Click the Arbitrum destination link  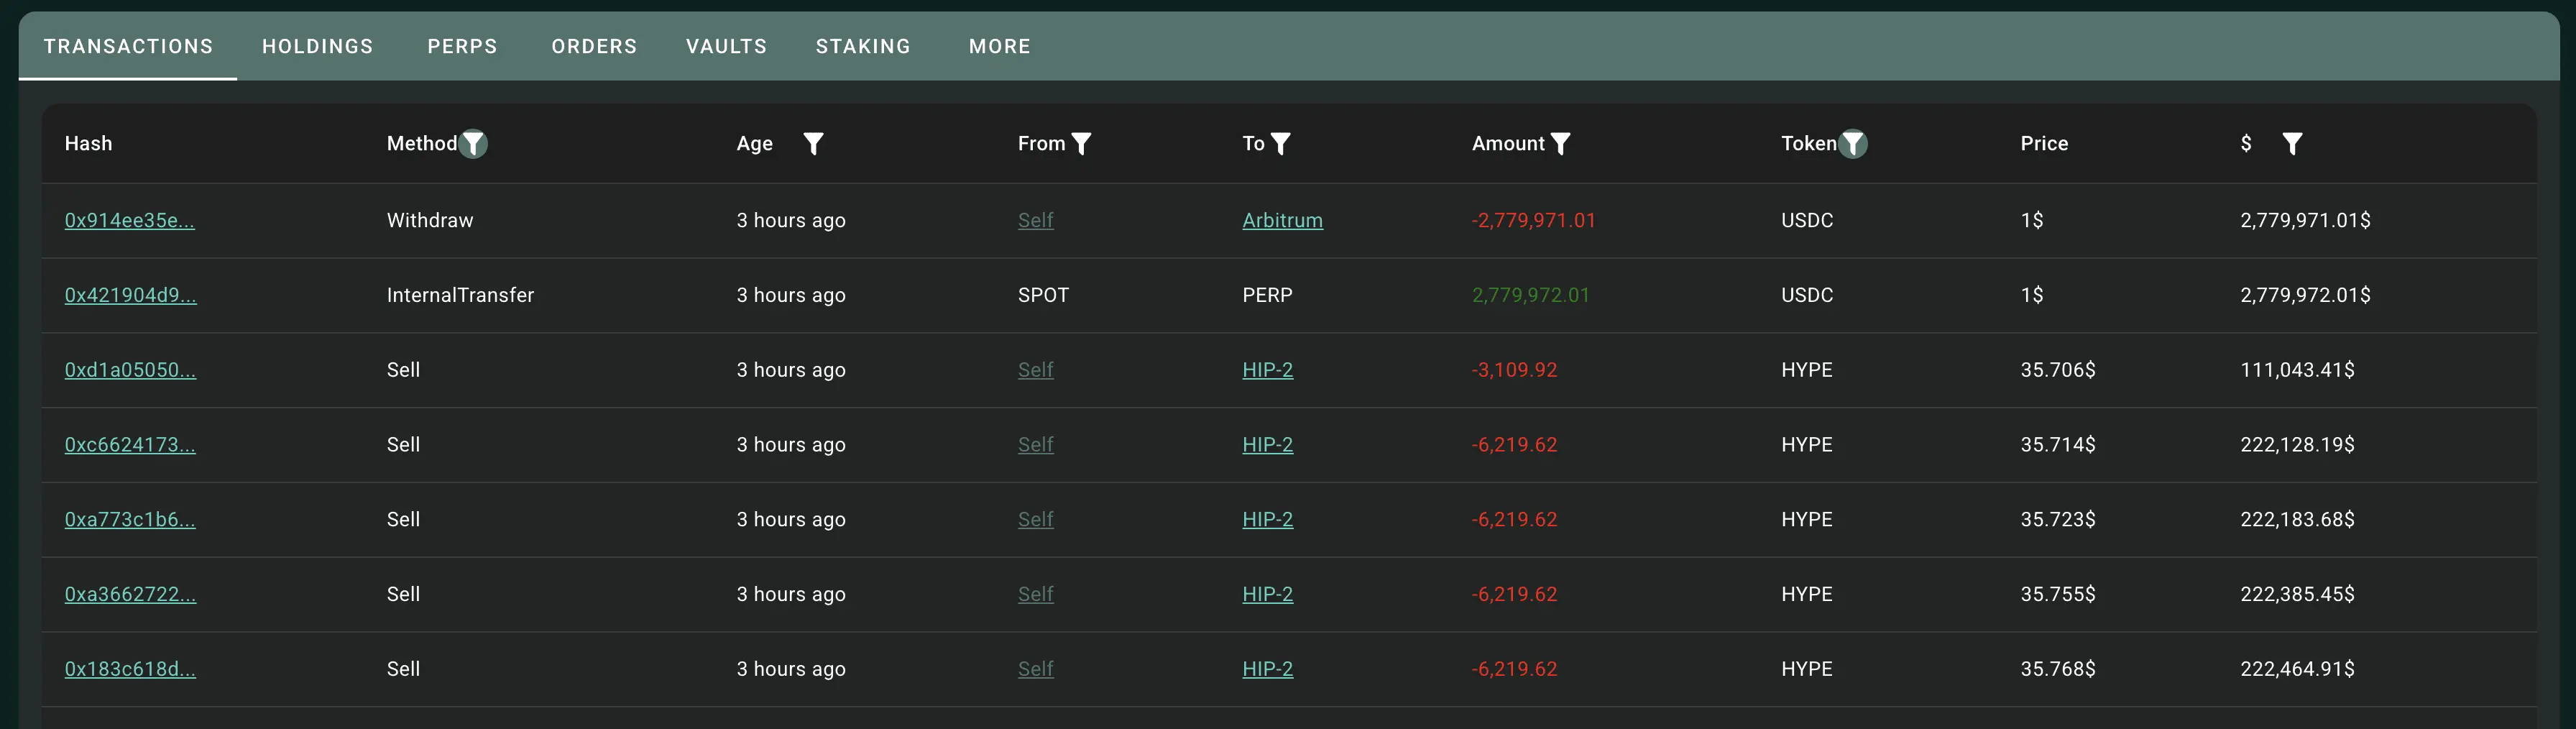pyautogui.click(x=1282, y=220)
